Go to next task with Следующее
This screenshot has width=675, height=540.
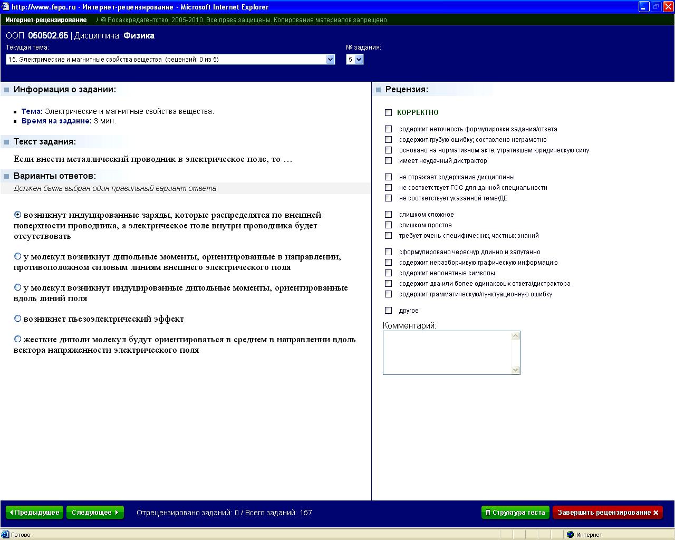point(95,513)
